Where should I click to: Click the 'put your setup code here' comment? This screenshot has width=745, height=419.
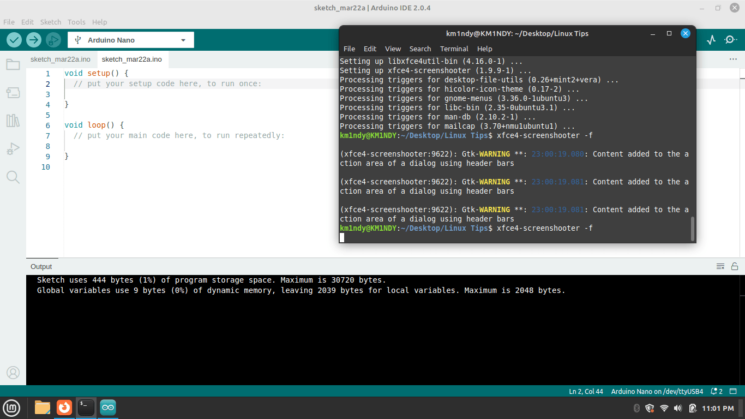(167, 83)
